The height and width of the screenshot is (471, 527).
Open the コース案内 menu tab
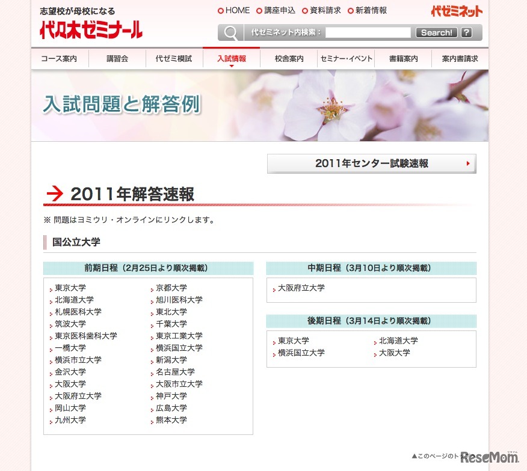[x=59, y=59]
